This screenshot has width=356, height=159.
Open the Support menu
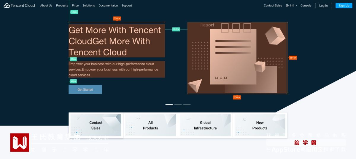(x=127, y=5)
